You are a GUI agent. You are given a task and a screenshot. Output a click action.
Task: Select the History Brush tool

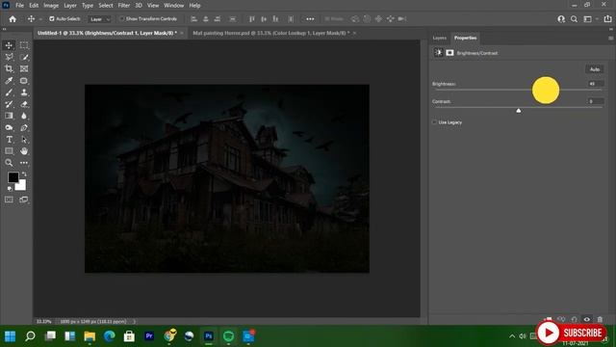click(9, 104)
